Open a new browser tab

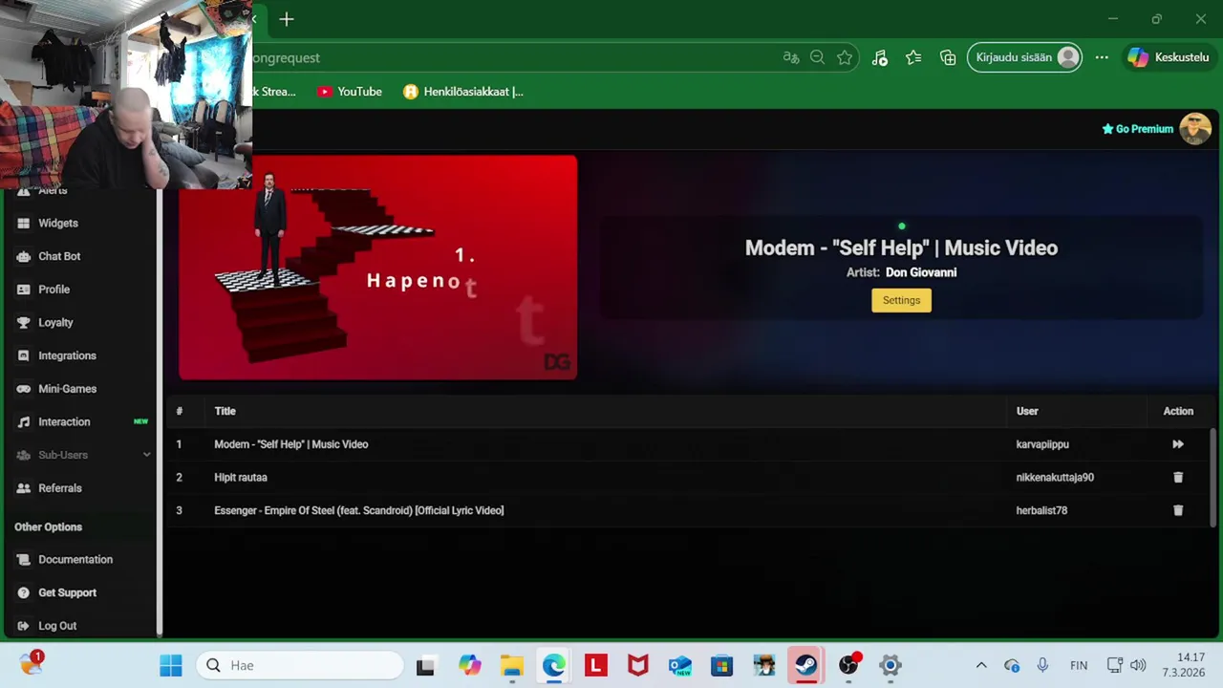click(x=287, y=19)
